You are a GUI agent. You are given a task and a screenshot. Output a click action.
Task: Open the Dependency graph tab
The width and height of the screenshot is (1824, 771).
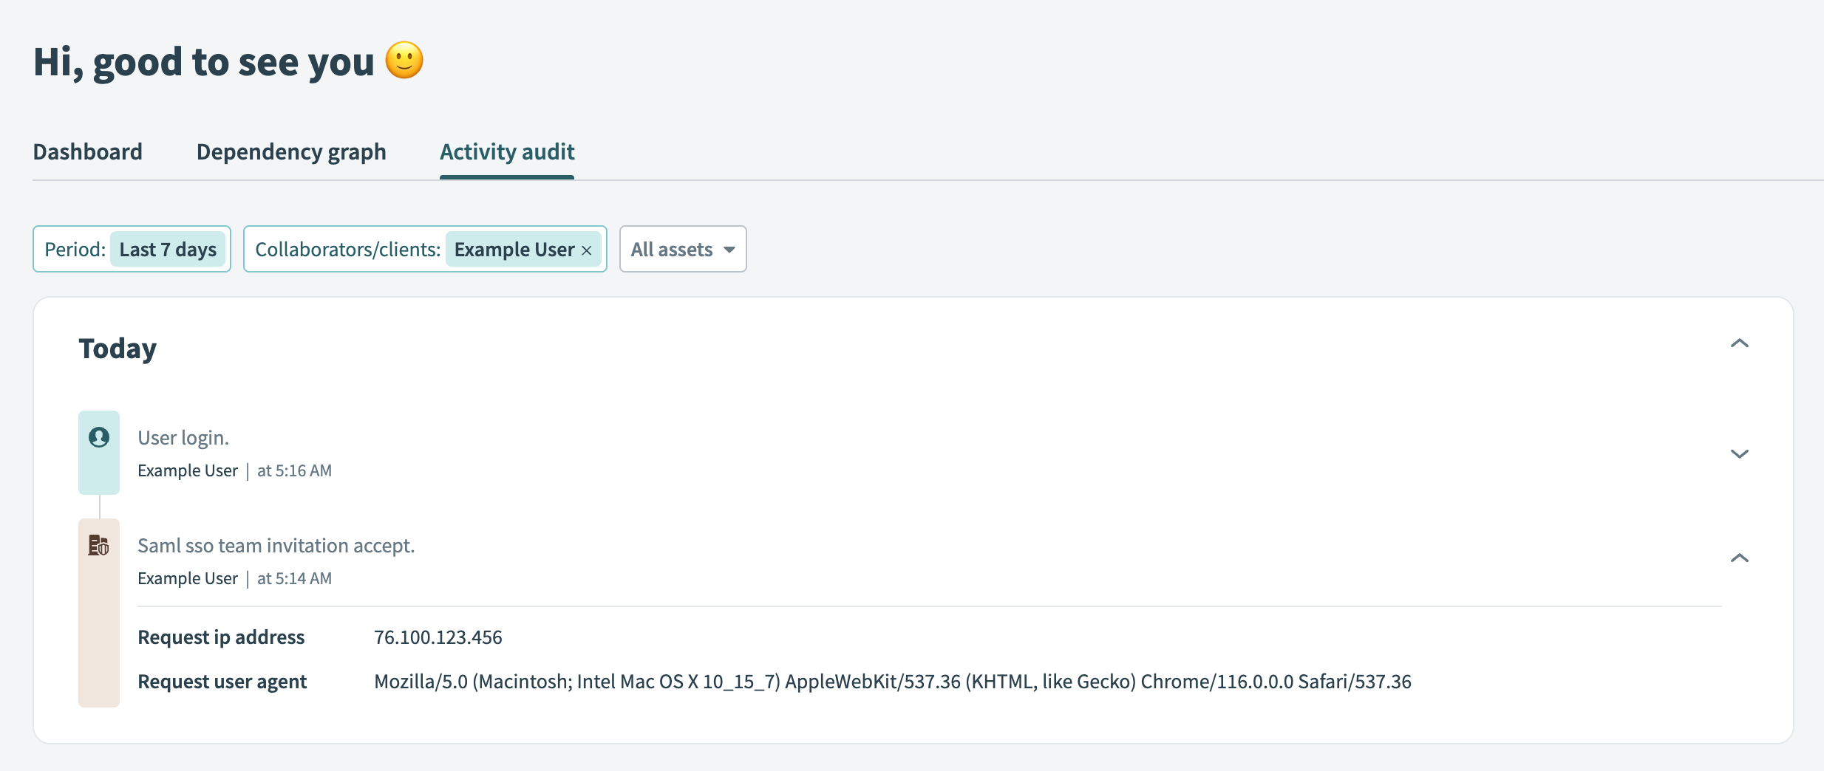tap(290, 152)
